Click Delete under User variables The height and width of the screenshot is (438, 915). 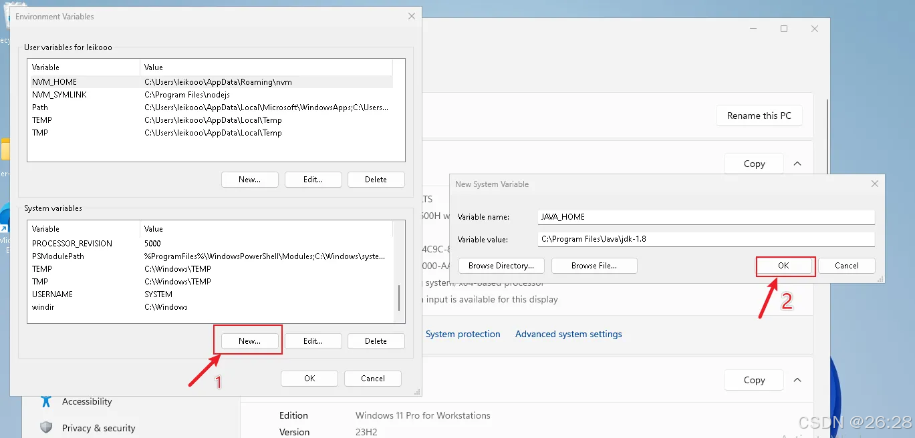[x=376, y=179]
